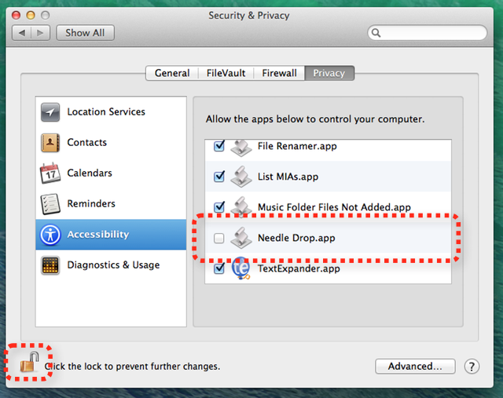Screen dimensions: 503x398
Task: Open Diagnostics & Usage category
Action: (111, 265)
